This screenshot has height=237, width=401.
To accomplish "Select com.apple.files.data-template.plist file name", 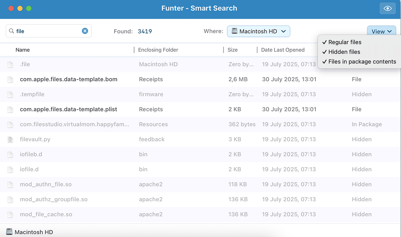I will (x=68, y=109).
